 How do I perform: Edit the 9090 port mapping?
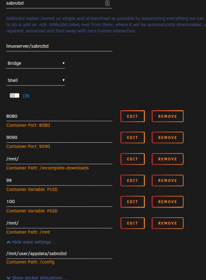(x=132, y=137)
